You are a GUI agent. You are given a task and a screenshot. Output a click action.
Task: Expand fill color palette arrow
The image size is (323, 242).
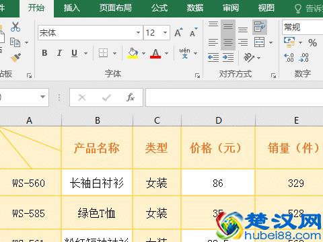click(143, 53)
